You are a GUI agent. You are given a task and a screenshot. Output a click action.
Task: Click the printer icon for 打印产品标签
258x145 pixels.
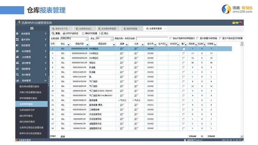(64, 33)
